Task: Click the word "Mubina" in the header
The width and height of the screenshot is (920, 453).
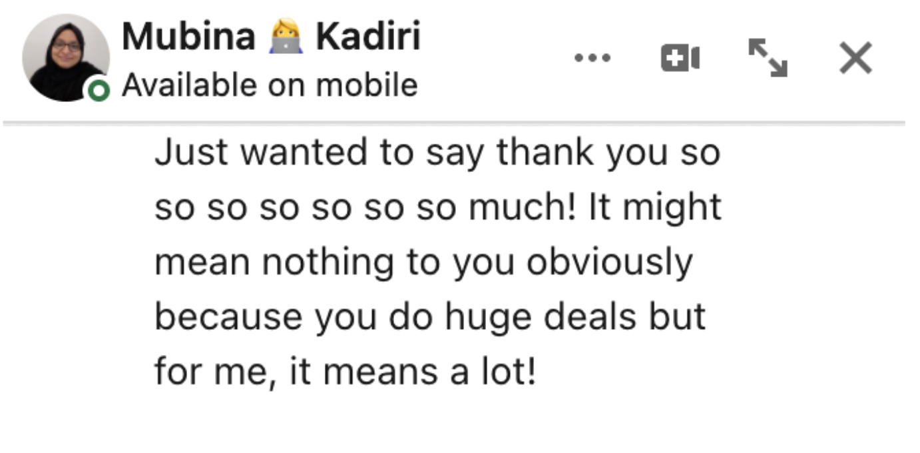Action: pyautogui.click(x=188, y=37)
